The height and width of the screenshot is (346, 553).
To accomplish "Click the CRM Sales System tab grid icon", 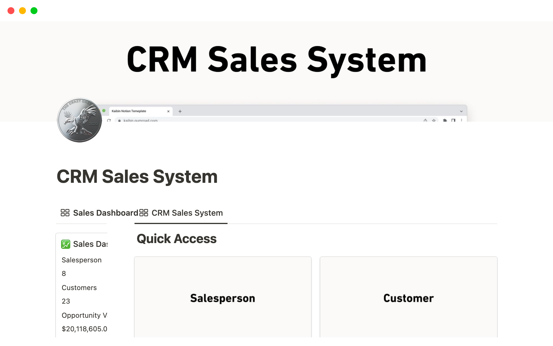I will [143, 213].
